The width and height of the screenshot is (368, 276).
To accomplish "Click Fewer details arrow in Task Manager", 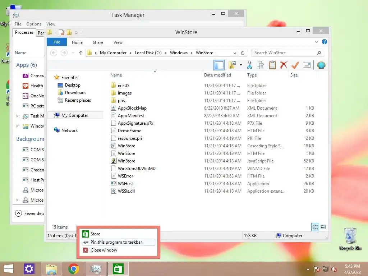I will 18,213.
